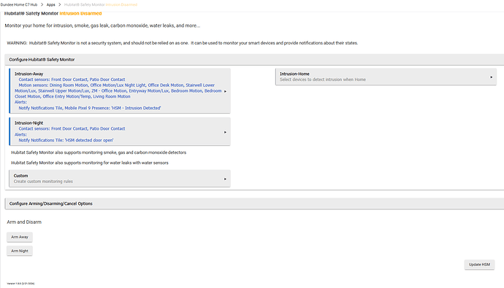Expand the Custom monitoring rules arrow

[x=225, y=179]
